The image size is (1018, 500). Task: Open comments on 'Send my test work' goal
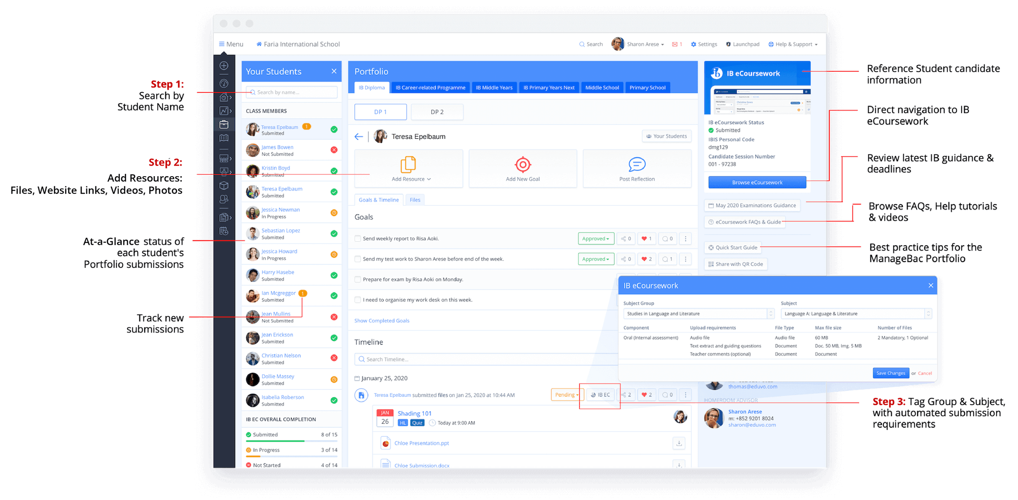pyautogui.click(x=667, y=259)
